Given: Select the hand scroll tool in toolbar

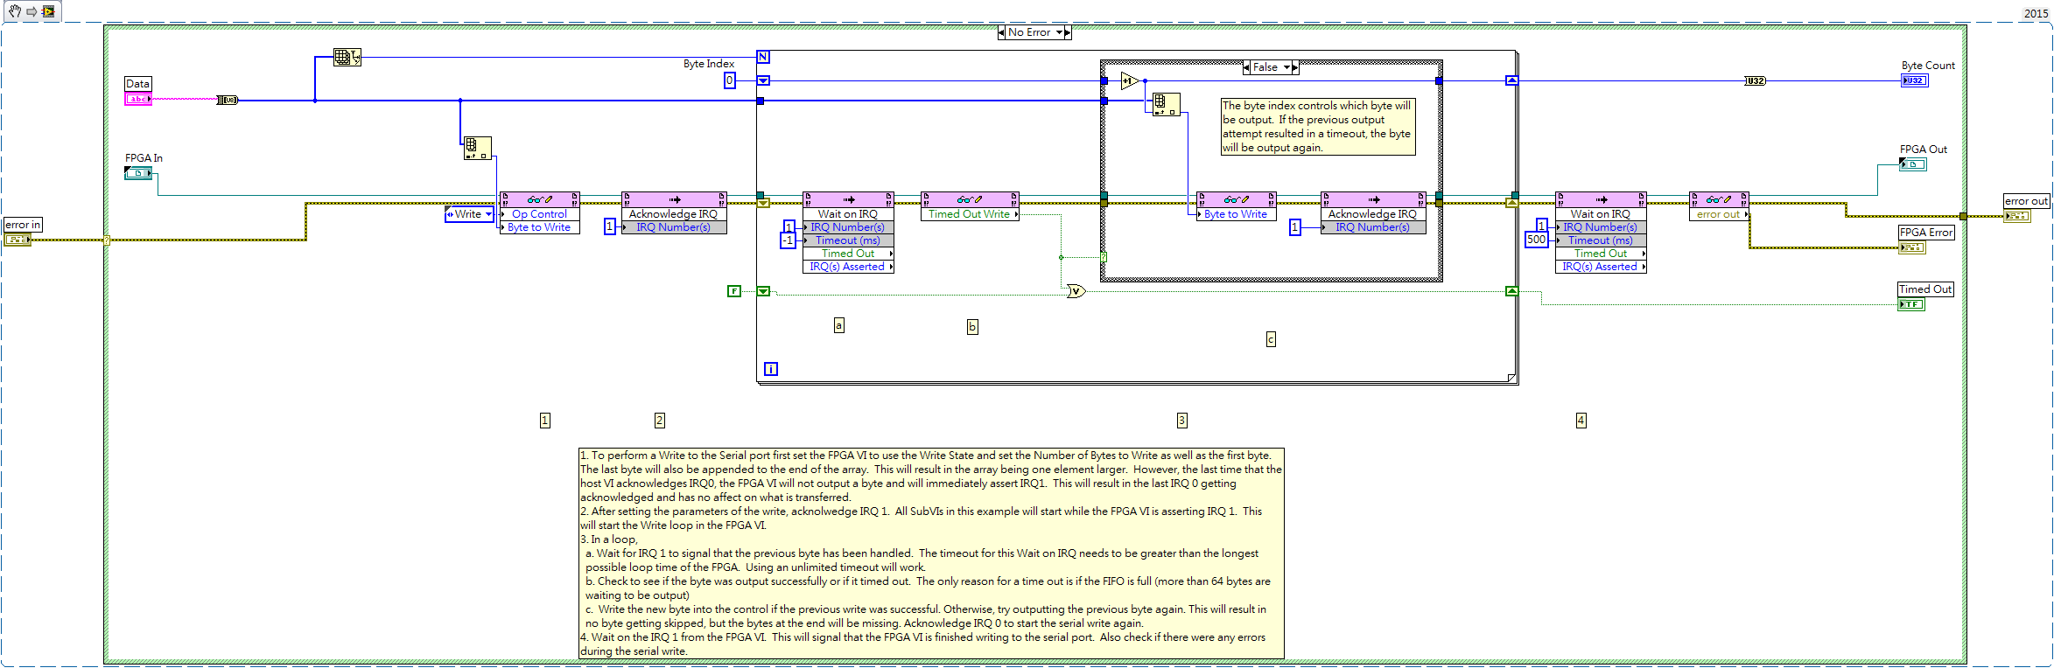Looking at the screenshot, I should [x=15, y=11].
